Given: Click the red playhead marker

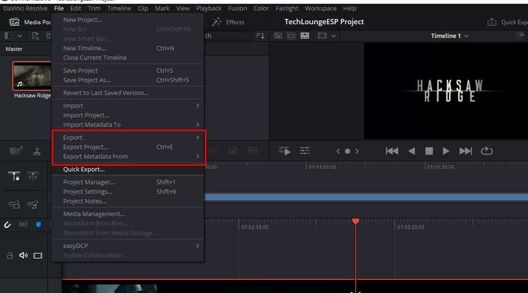Looking at the screenshot, I should (356, 221).
